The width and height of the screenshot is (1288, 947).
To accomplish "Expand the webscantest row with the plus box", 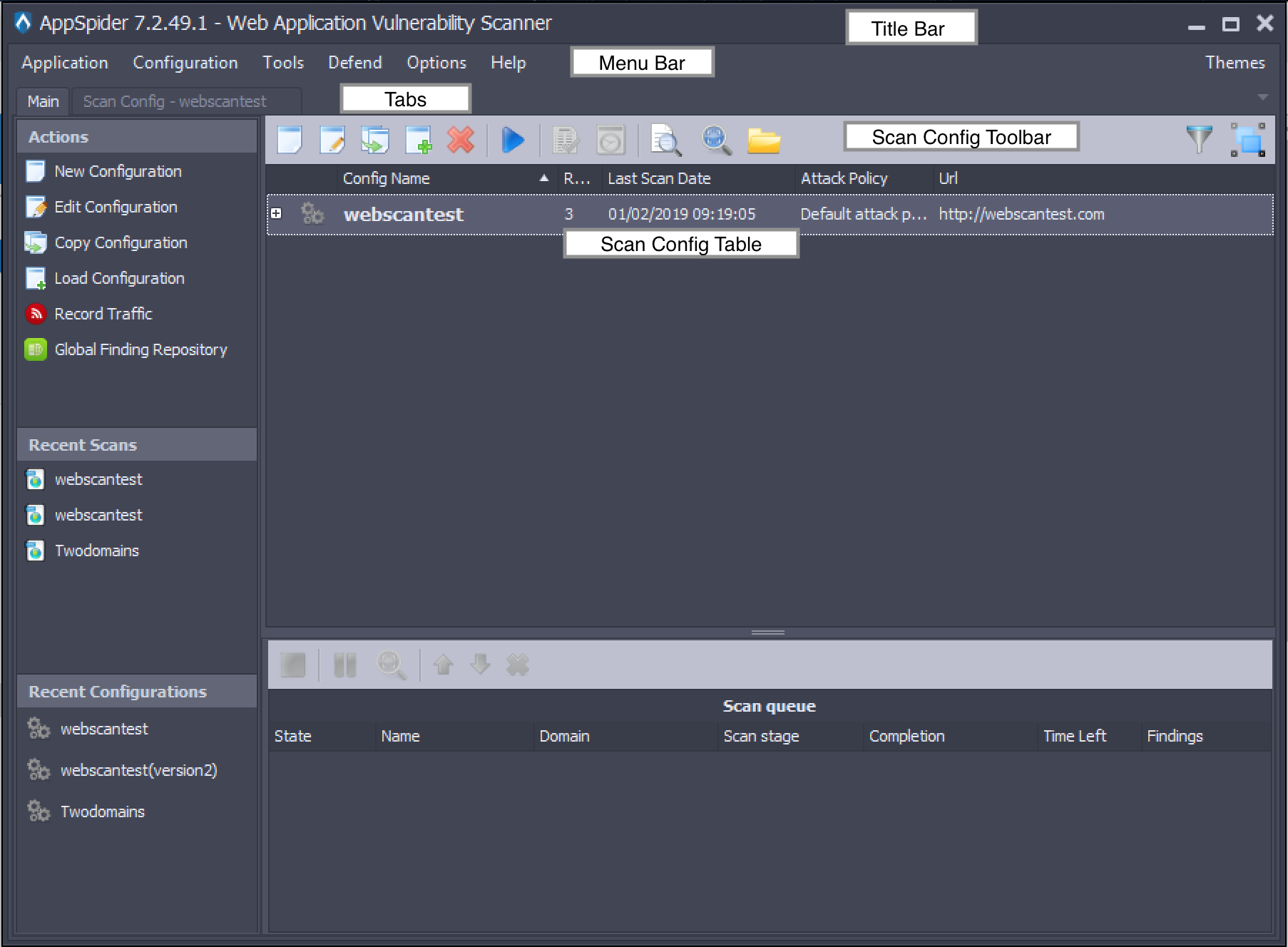I will tap(276, 213).
